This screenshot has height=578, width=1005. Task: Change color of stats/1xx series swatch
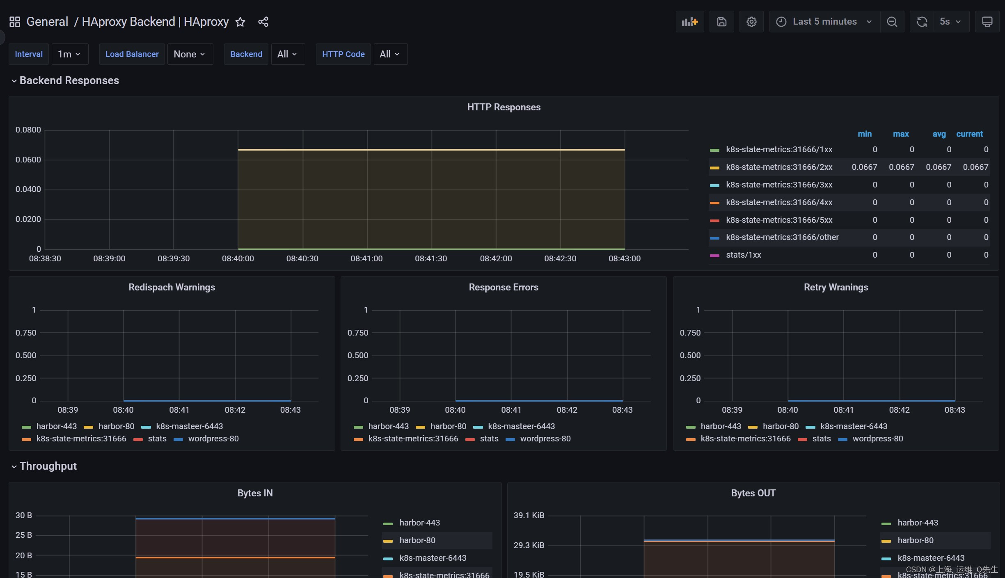(x=714, y=255)
